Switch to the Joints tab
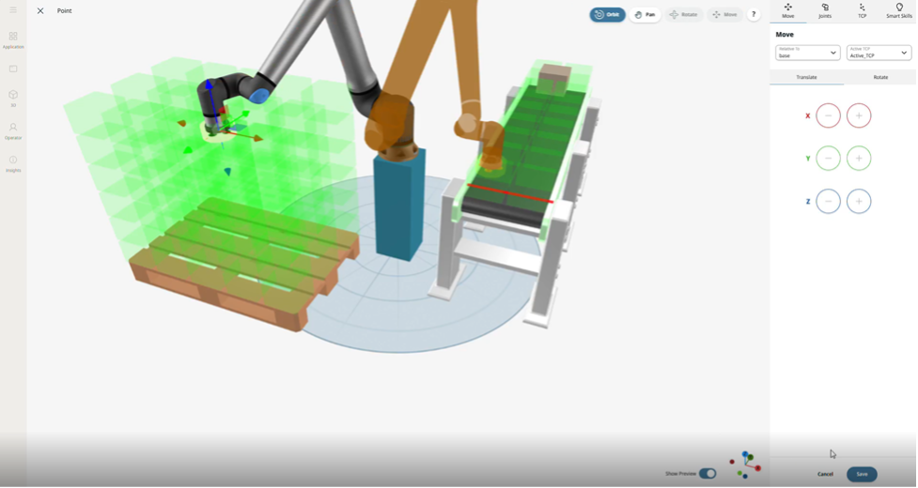 click(825, 11)
